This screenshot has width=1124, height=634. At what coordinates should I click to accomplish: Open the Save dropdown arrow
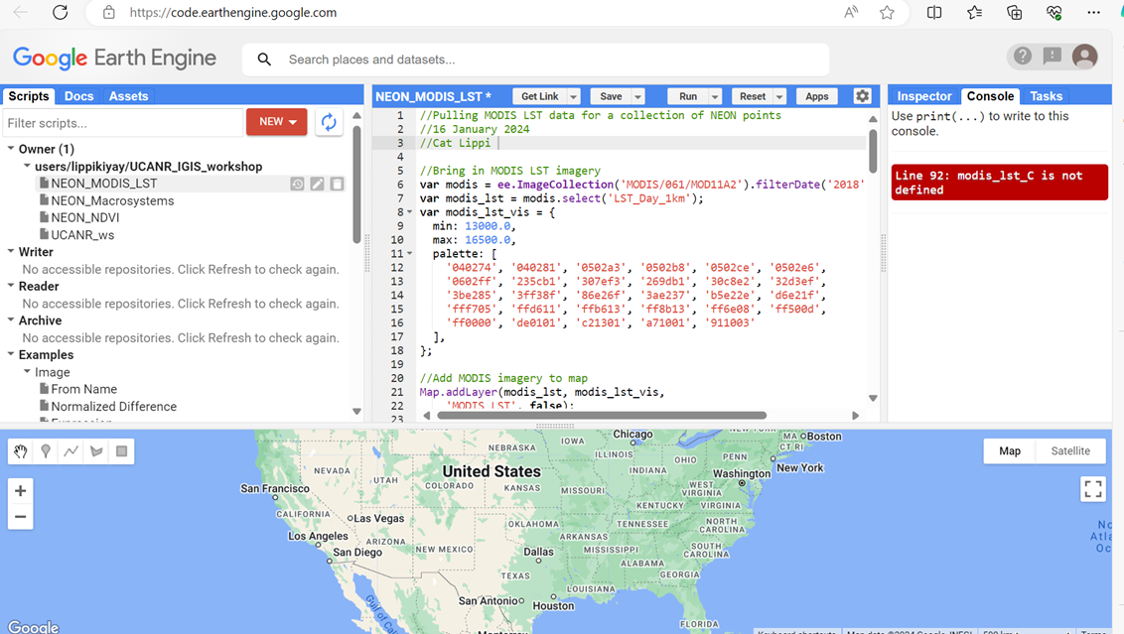[x=637, y=96]
